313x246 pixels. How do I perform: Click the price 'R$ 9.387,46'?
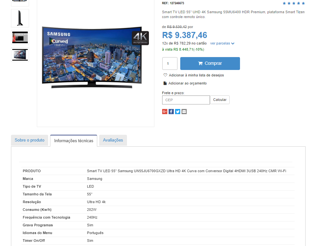pyautogui.click(x=185, y=35)
